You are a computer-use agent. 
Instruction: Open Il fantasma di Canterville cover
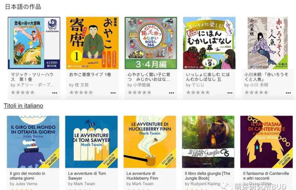[x=267, y=142]
